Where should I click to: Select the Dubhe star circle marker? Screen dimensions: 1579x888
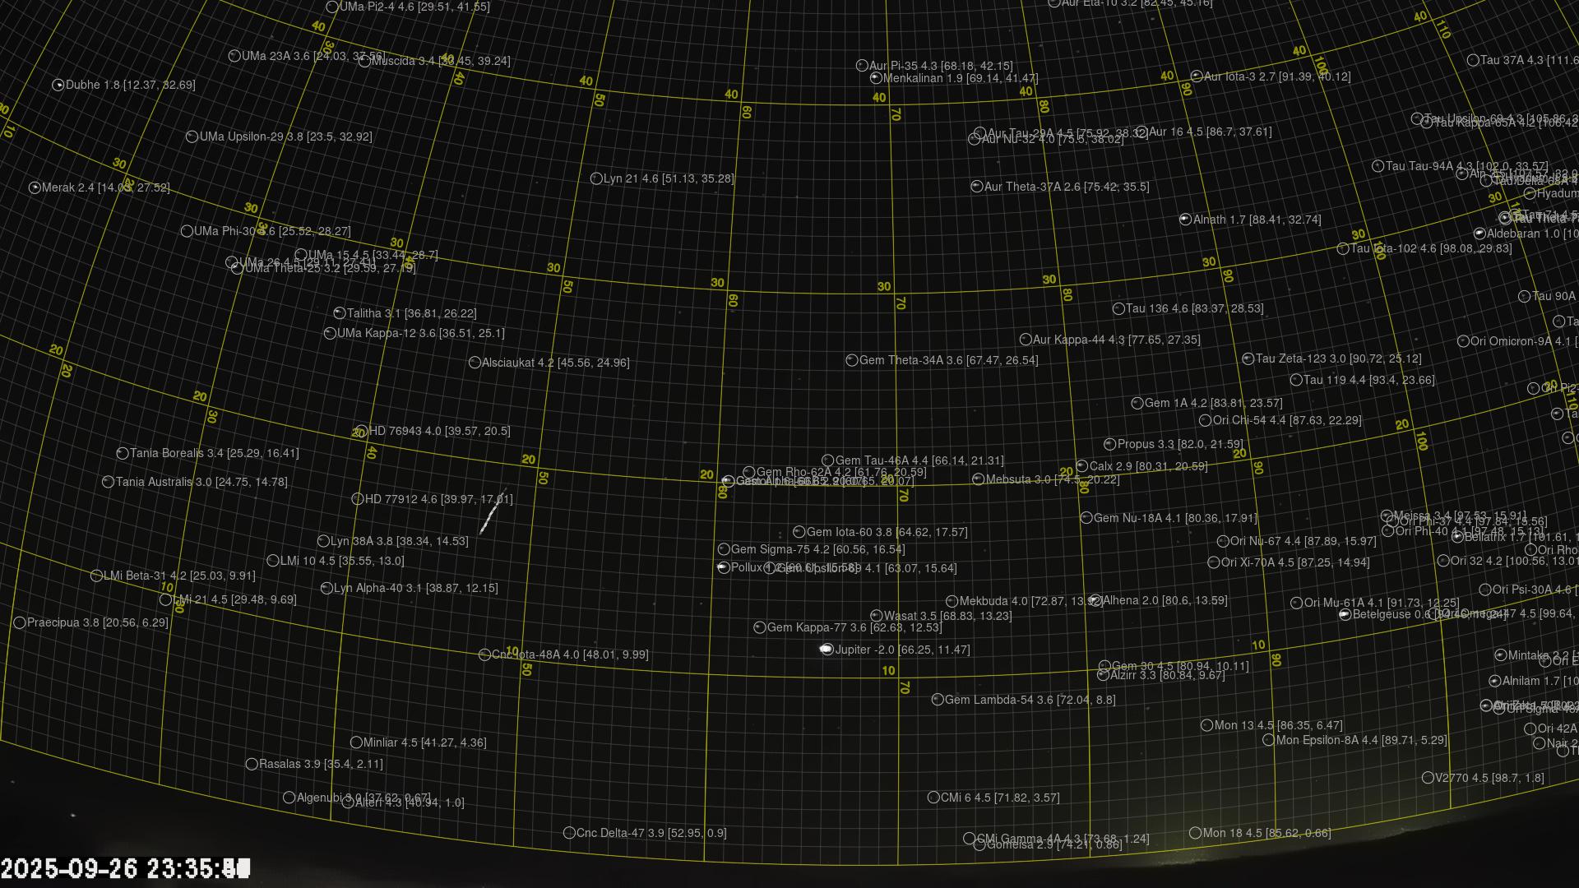click(58, 86)
